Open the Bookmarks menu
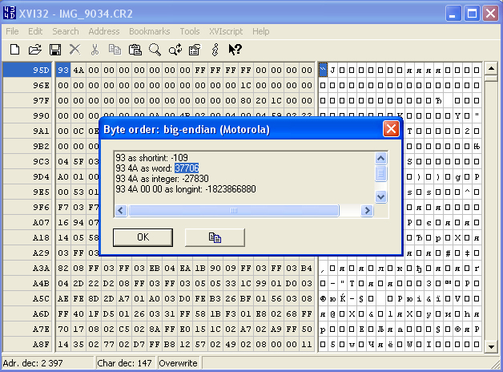503x372 pixels. point(149,31)
